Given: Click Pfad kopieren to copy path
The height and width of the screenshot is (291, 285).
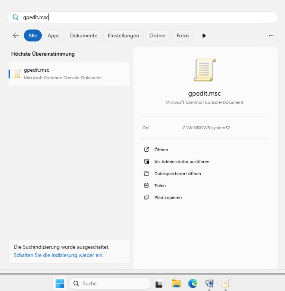Looking at the screenshot, I should pyautogui.click(x=168, y=198).
